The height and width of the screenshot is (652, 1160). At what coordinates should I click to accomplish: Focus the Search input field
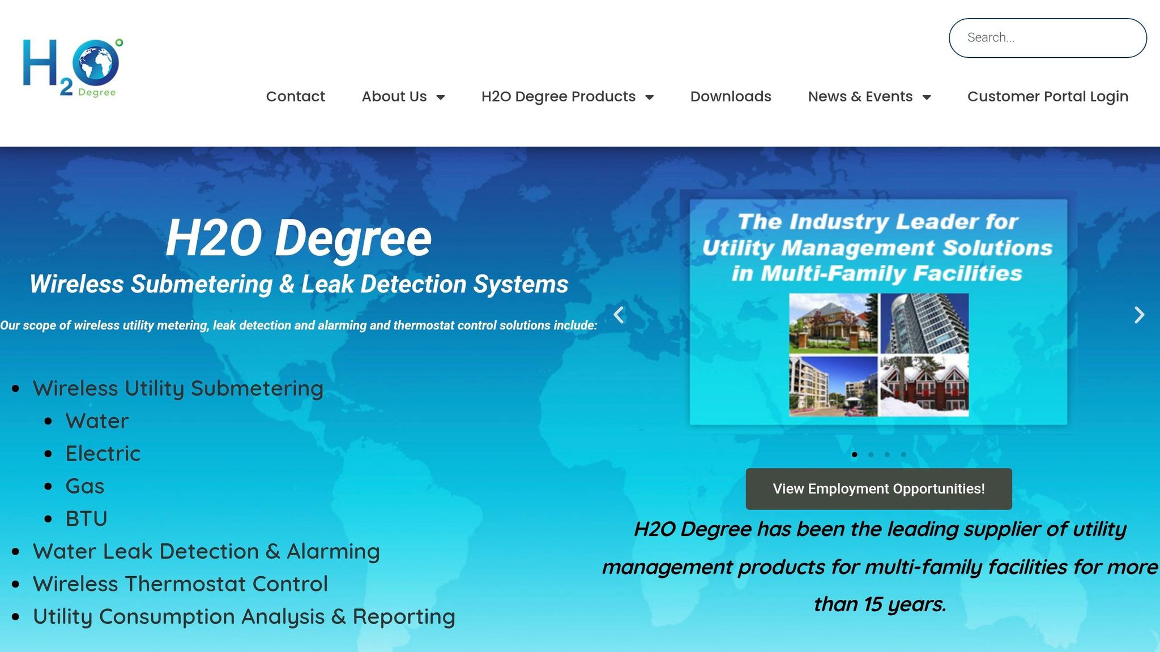(x=1048, y=38)
